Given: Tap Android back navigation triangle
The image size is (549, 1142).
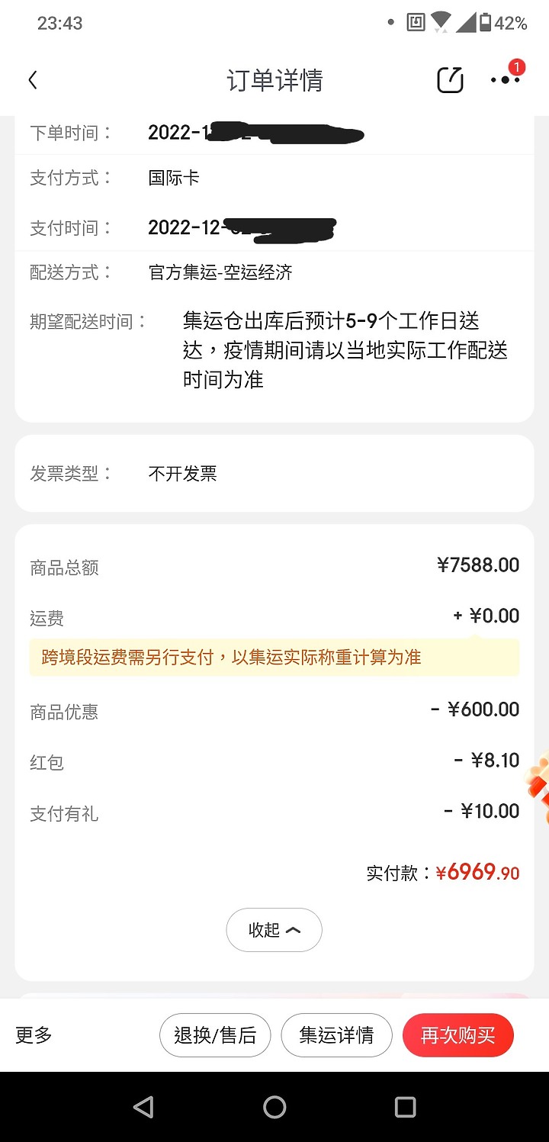Looking at the screenshot, I should 143,1107.
